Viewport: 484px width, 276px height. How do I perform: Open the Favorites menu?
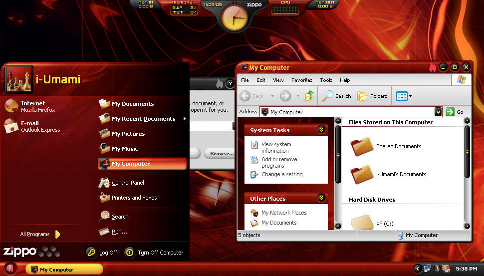[x=301, y=80]
